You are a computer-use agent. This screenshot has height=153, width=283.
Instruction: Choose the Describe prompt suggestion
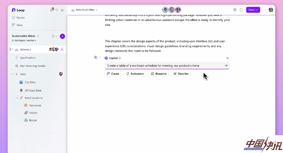point(181,74)
